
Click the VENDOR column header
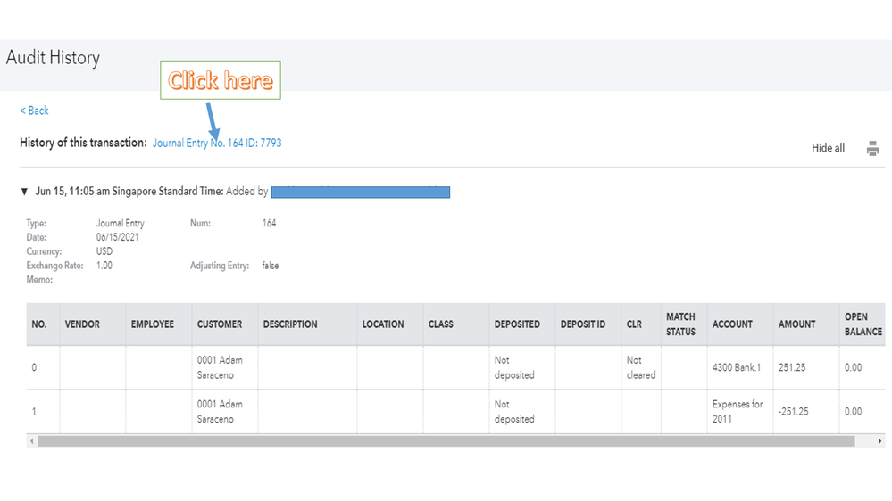pyautogui.click(x=82, y=324)
